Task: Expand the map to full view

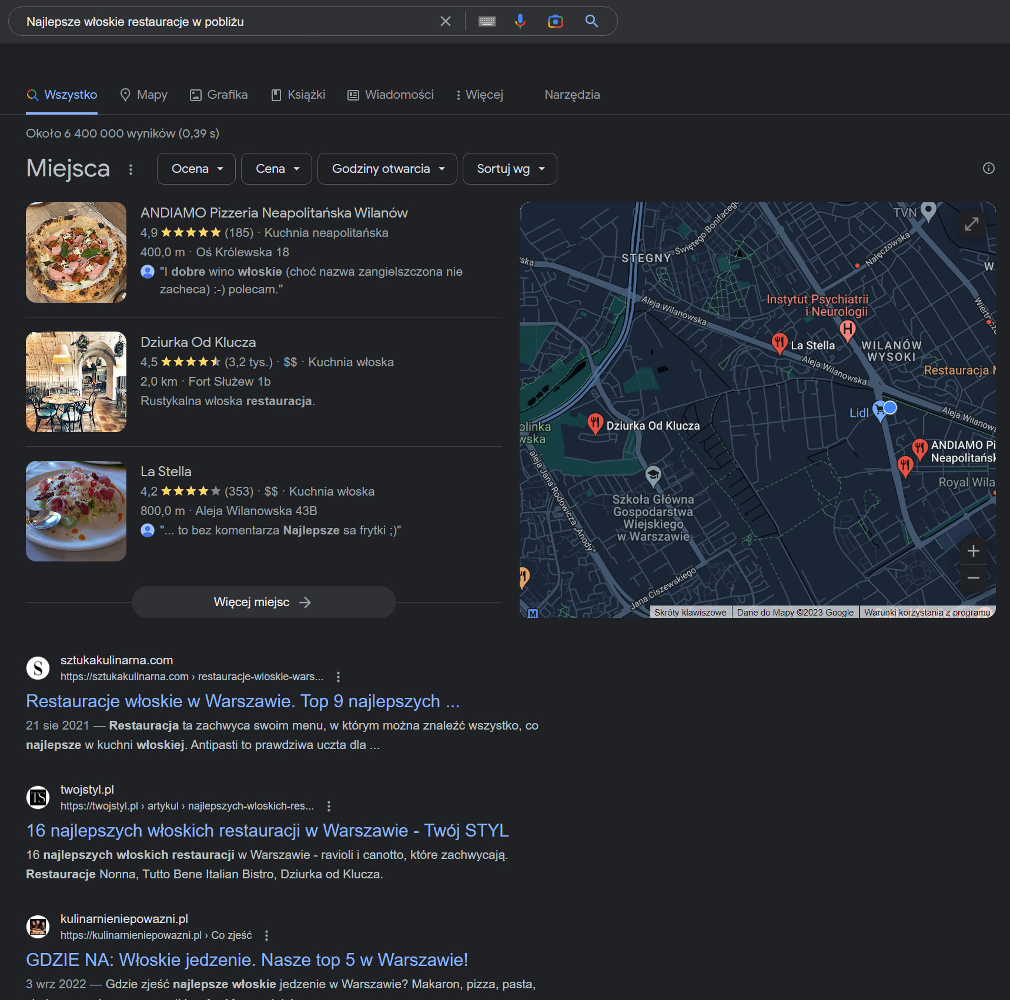Action: 972,224
